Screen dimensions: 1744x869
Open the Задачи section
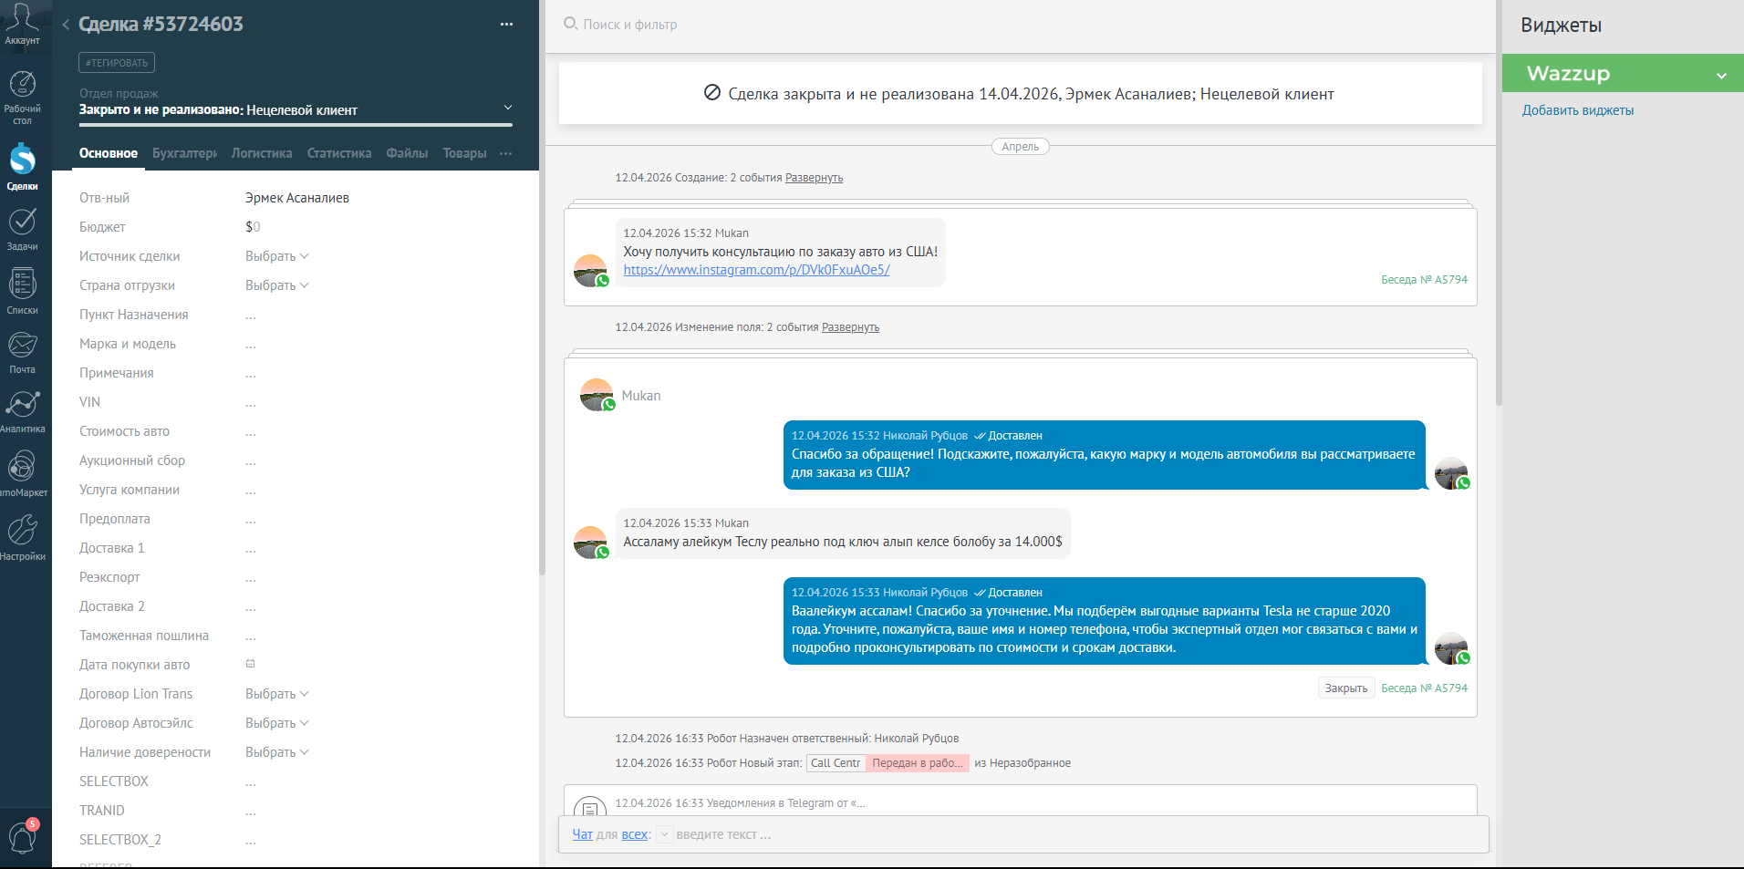[22, 229]
